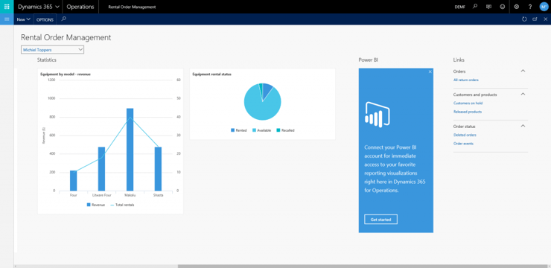Close the Rental Order Management page
The height and width of the screenshot is (268, 551).
coord(545,19)
